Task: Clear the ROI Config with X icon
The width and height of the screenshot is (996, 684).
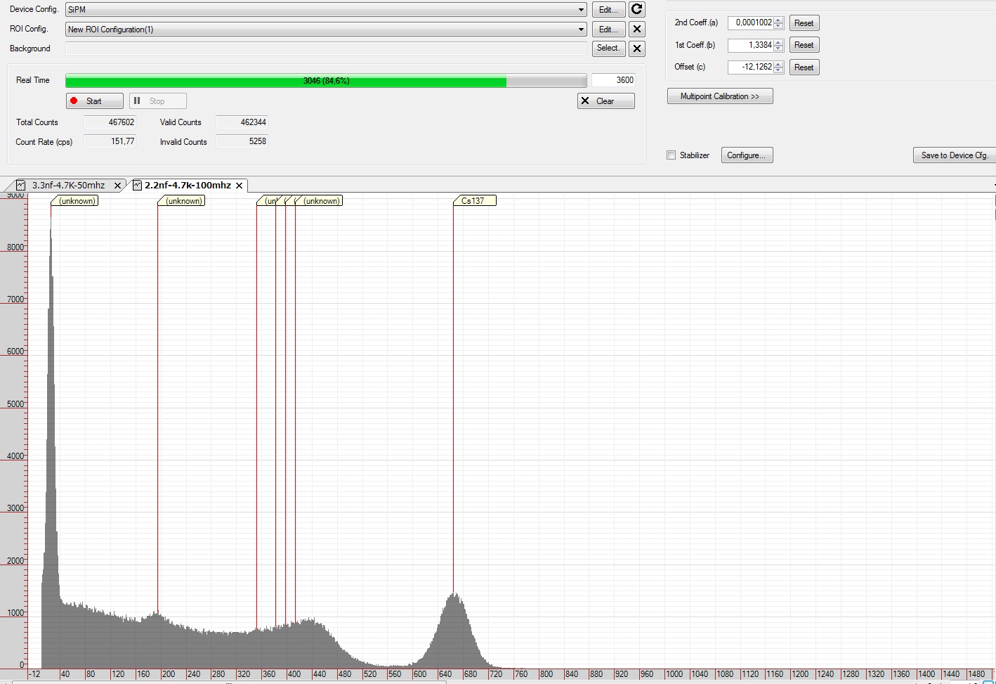Action: pyautogui.click(x=636, y=29)
